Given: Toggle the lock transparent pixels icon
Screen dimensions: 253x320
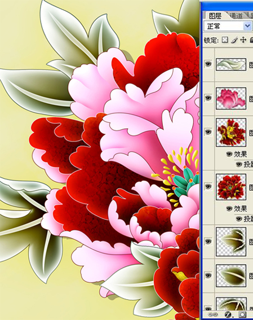Looking at the screenshot, I should (225, 40).
